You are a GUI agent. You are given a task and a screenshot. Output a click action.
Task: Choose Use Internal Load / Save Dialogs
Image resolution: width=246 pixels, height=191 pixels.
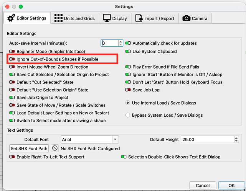(x=128, y=103)
